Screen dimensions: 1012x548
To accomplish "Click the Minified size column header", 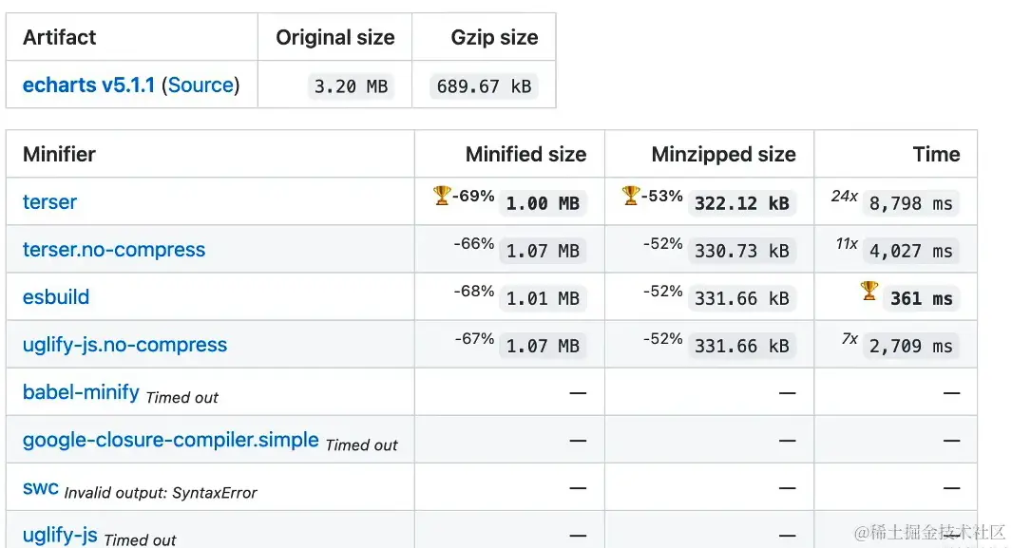I will coord(525,155).
